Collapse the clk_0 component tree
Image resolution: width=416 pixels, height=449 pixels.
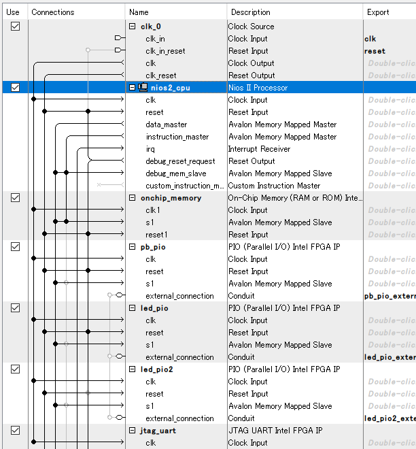(x=133, y=27)
